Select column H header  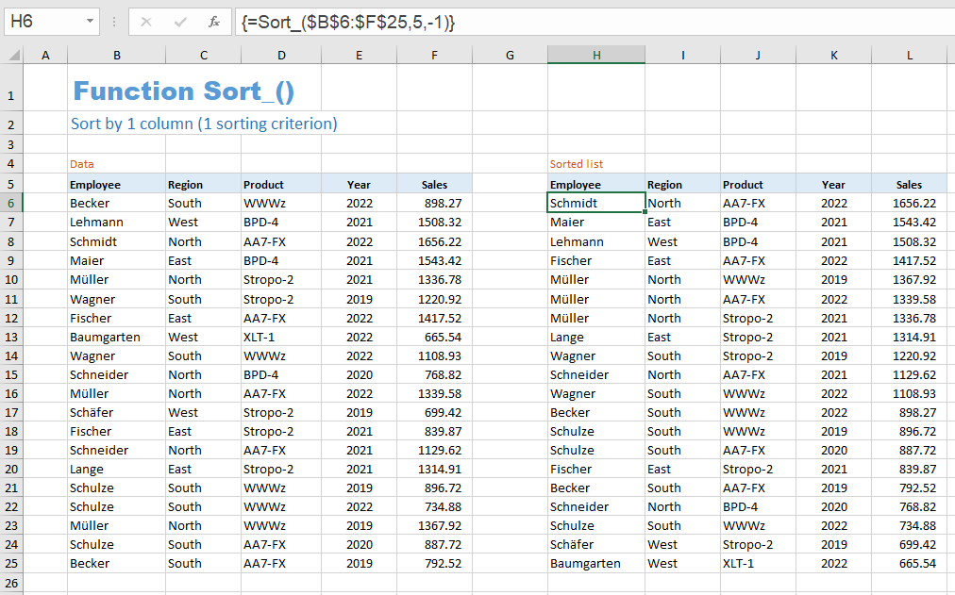tap(596, 56)
